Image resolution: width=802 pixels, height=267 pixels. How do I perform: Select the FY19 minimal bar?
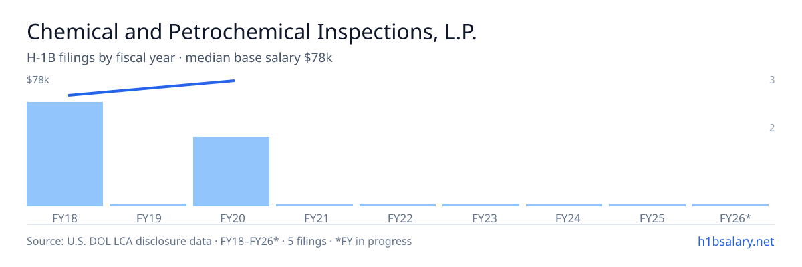click(148, 205)
